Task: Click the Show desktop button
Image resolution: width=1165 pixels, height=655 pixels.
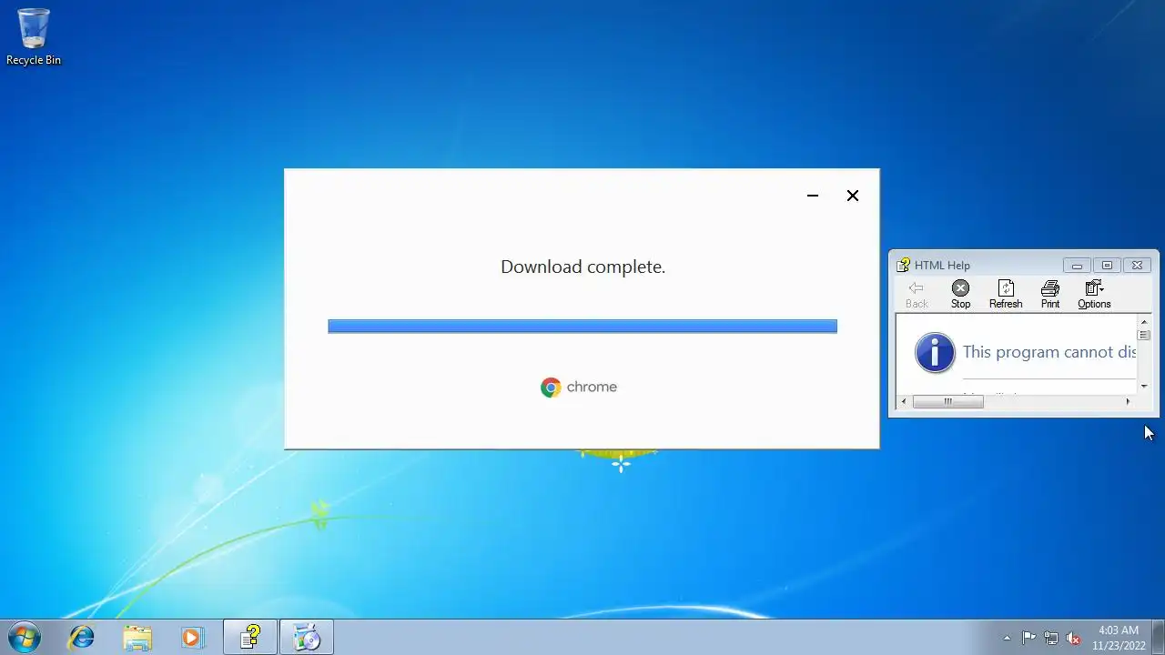Action: 1159,637
